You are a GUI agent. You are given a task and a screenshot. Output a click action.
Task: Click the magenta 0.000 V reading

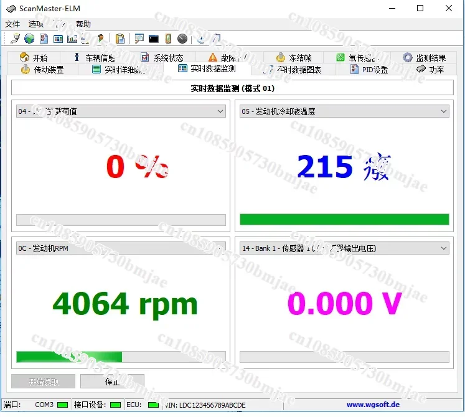(345, 303)
